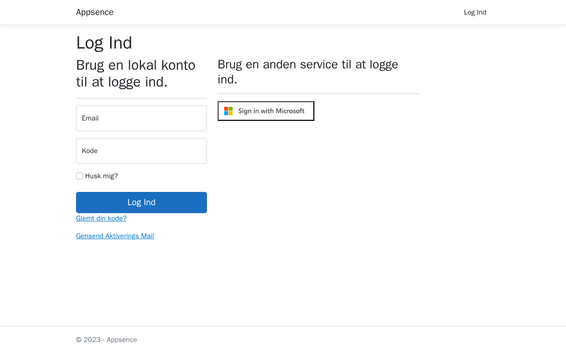Image resolution: width=566 pixels, height=353 pixels.
Task: Go to the Appsence brand home link
Action: (x=95, y=12)
